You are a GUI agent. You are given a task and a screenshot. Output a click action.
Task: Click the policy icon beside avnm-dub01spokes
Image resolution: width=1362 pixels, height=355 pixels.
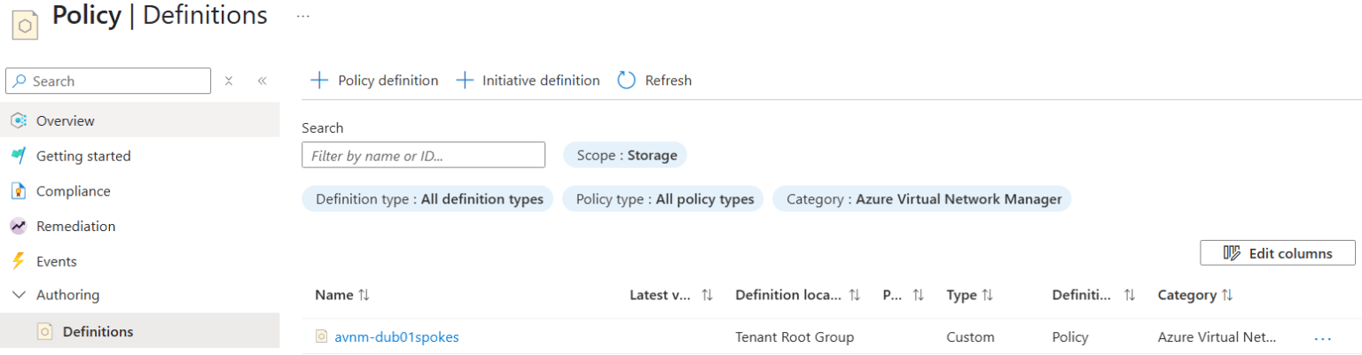tap(322, 336)
